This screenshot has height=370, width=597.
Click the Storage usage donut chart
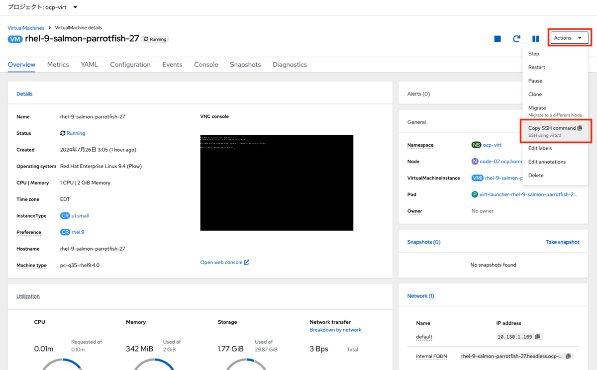(246, 364)
